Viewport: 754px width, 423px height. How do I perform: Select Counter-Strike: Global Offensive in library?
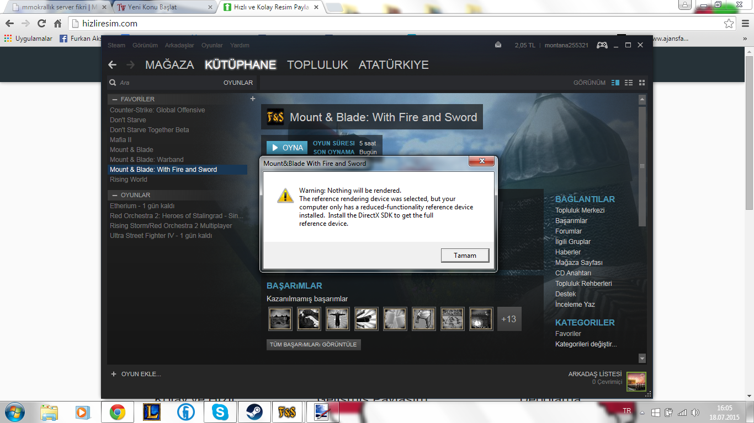point(157,110)
